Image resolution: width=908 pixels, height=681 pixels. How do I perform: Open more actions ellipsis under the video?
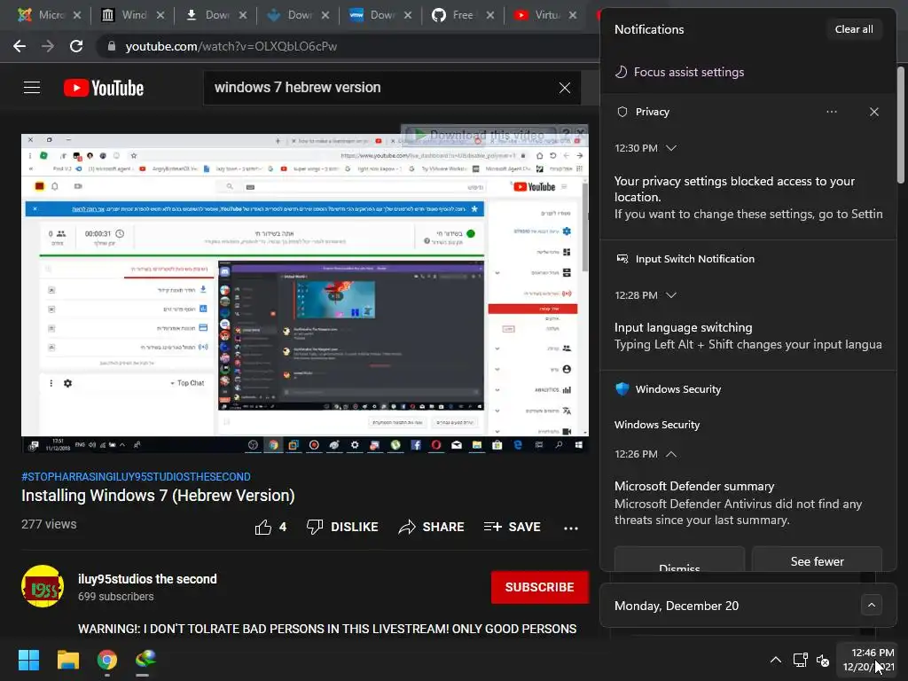(x=571, y=528)
